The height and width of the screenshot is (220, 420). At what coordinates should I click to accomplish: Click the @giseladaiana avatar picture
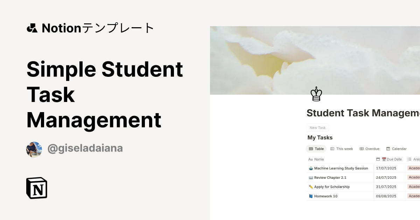pyautogui.click(x=34, y=148)
